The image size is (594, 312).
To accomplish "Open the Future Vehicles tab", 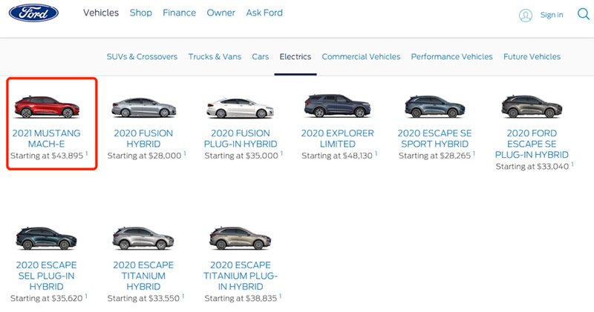I will (x=532, y=57).
